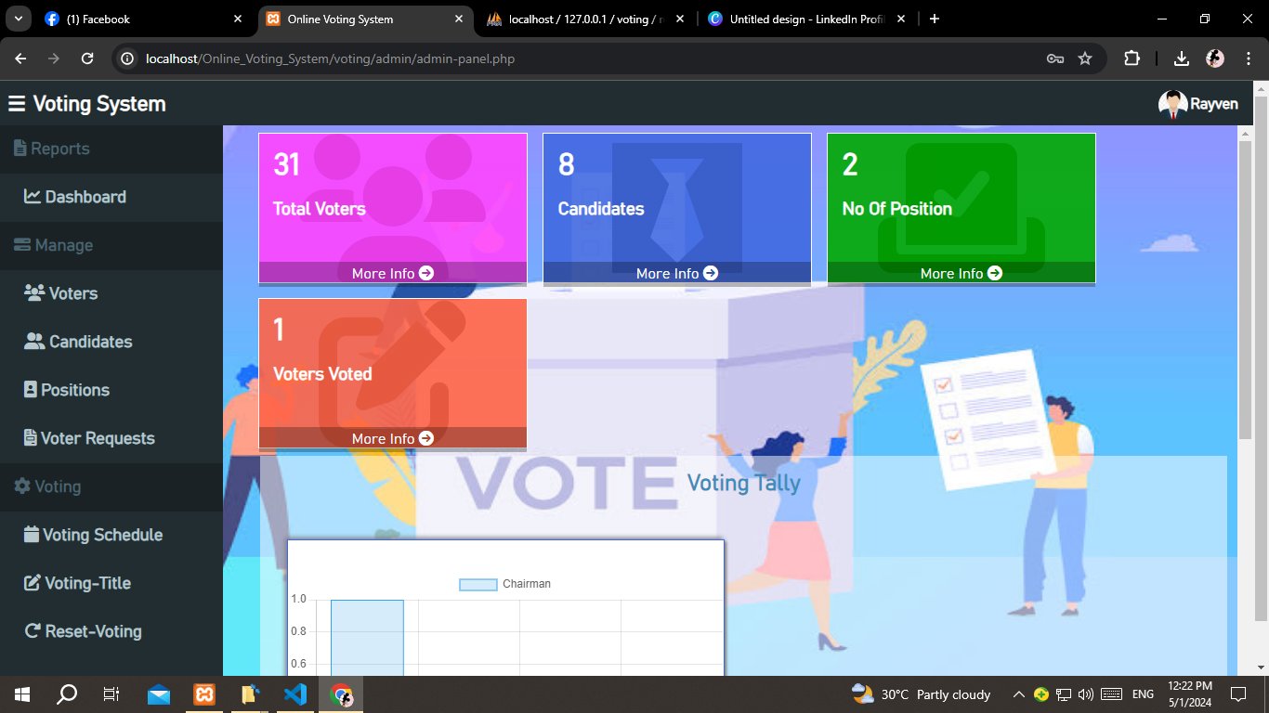Open the Dashboard chart icon in sidebar
Screen dimensions: 1269x713
[34, 197]
